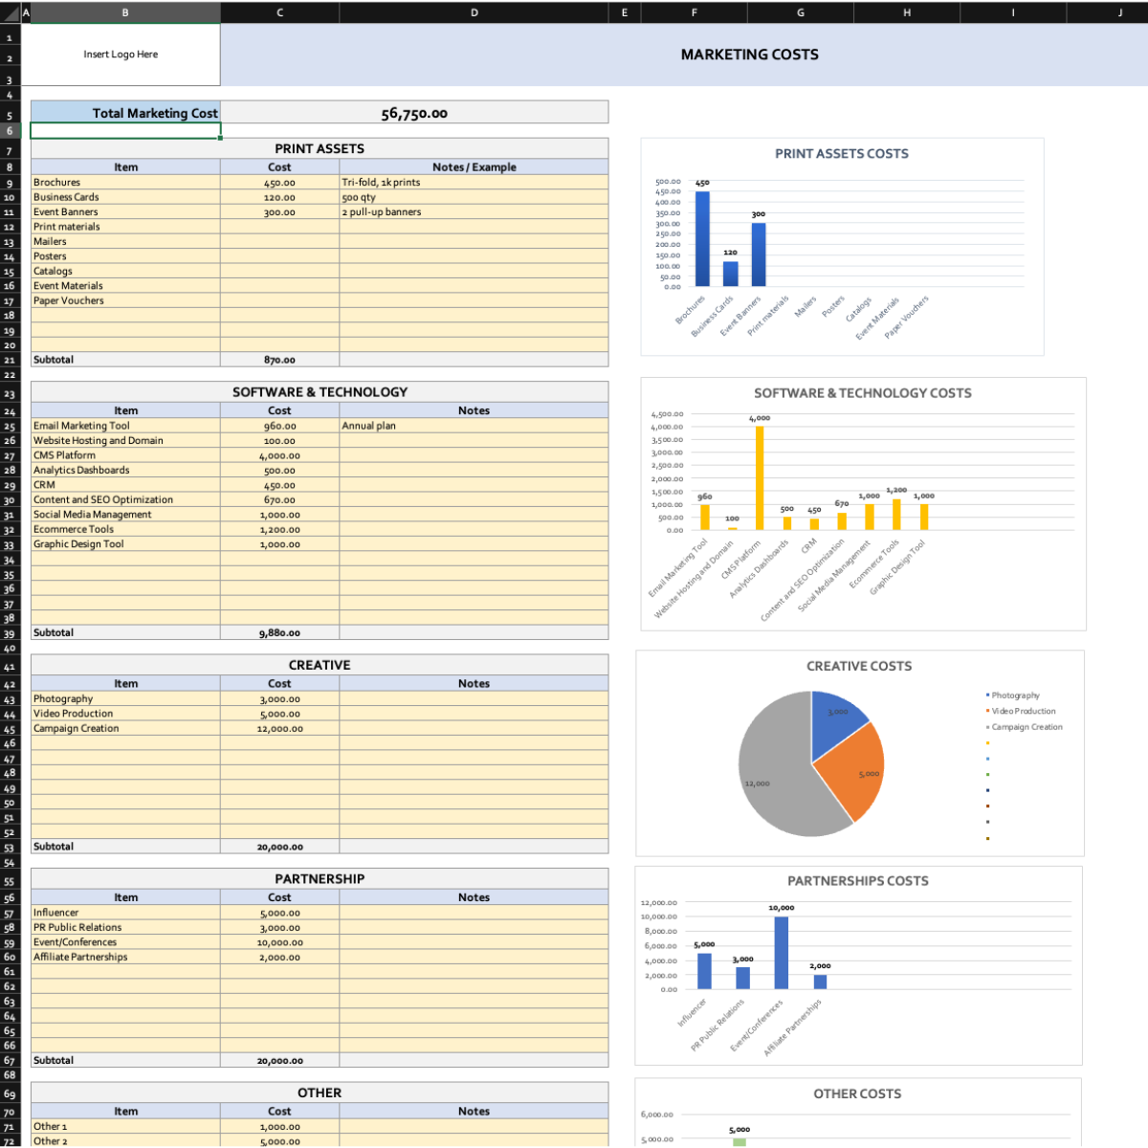Select column header D
This screenshot has width=1148, height=1148.
(474, 12)
